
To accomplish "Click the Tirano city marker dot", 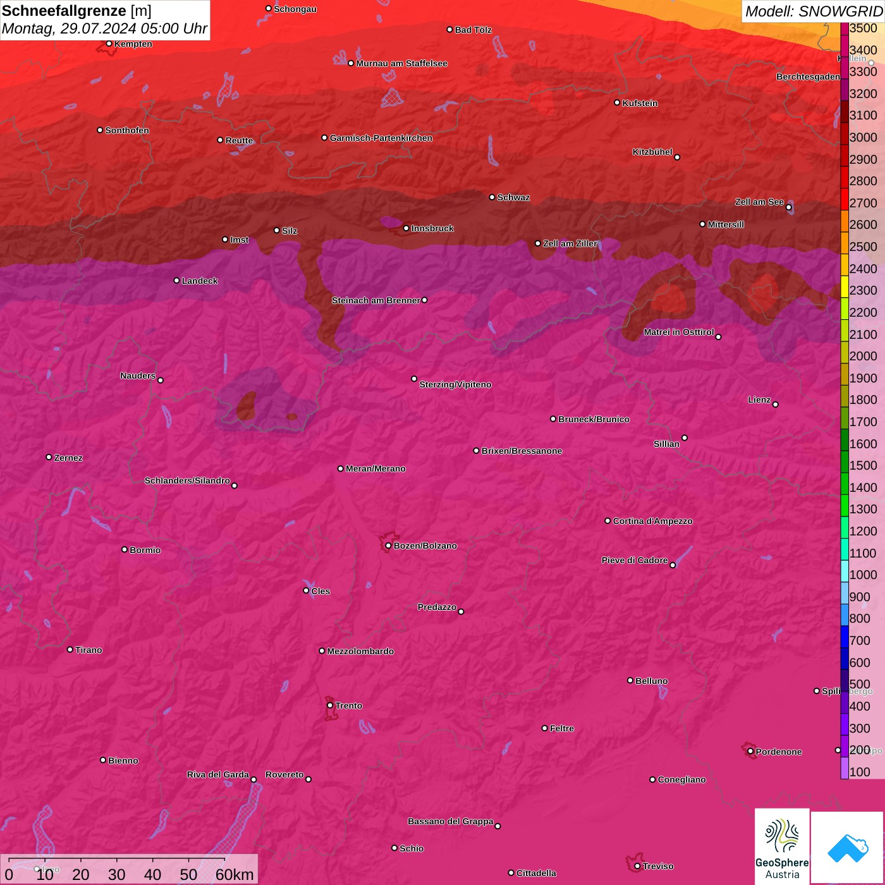I will pos(70,649).
